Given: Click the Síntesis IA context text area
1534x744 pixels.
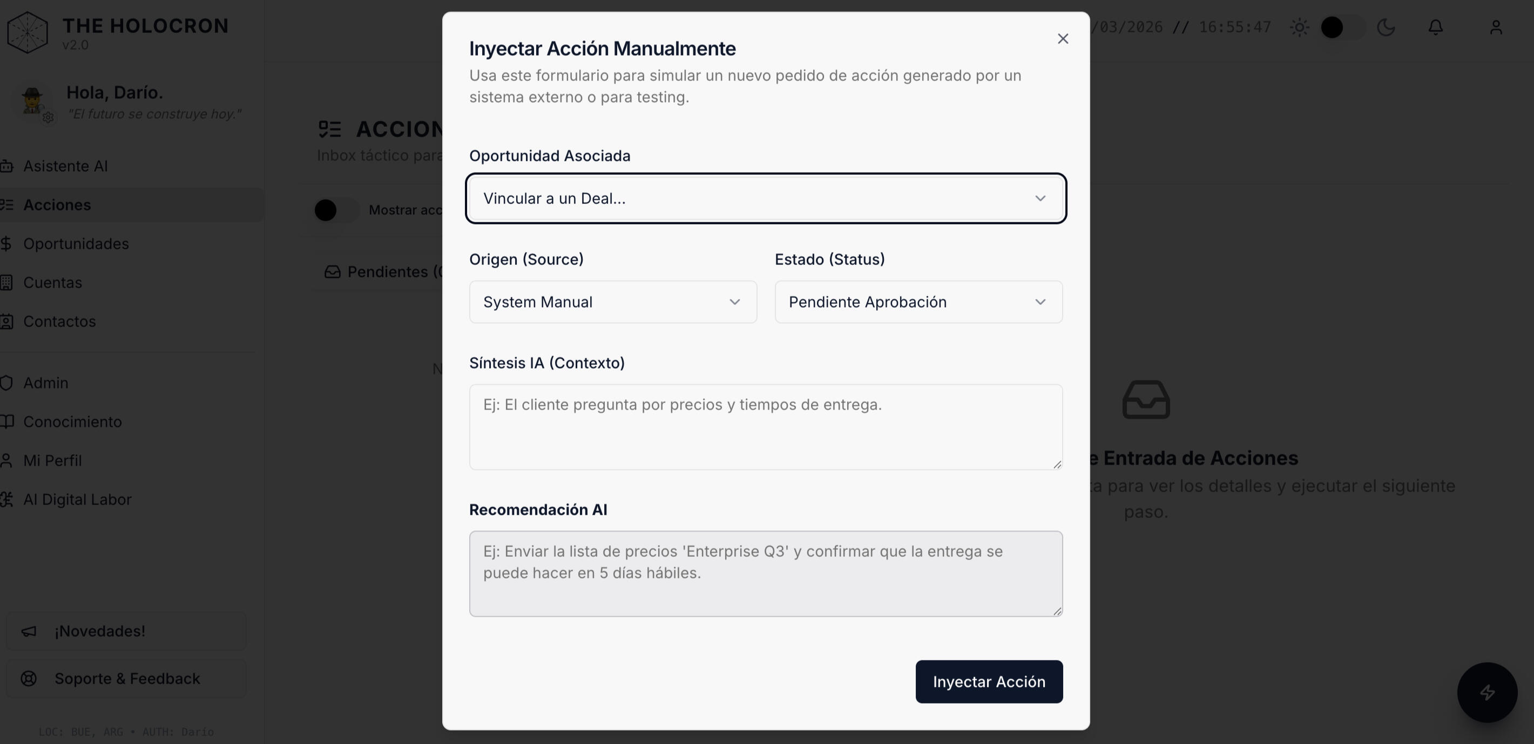Looking at the screenshot, I should coord(765,427).
